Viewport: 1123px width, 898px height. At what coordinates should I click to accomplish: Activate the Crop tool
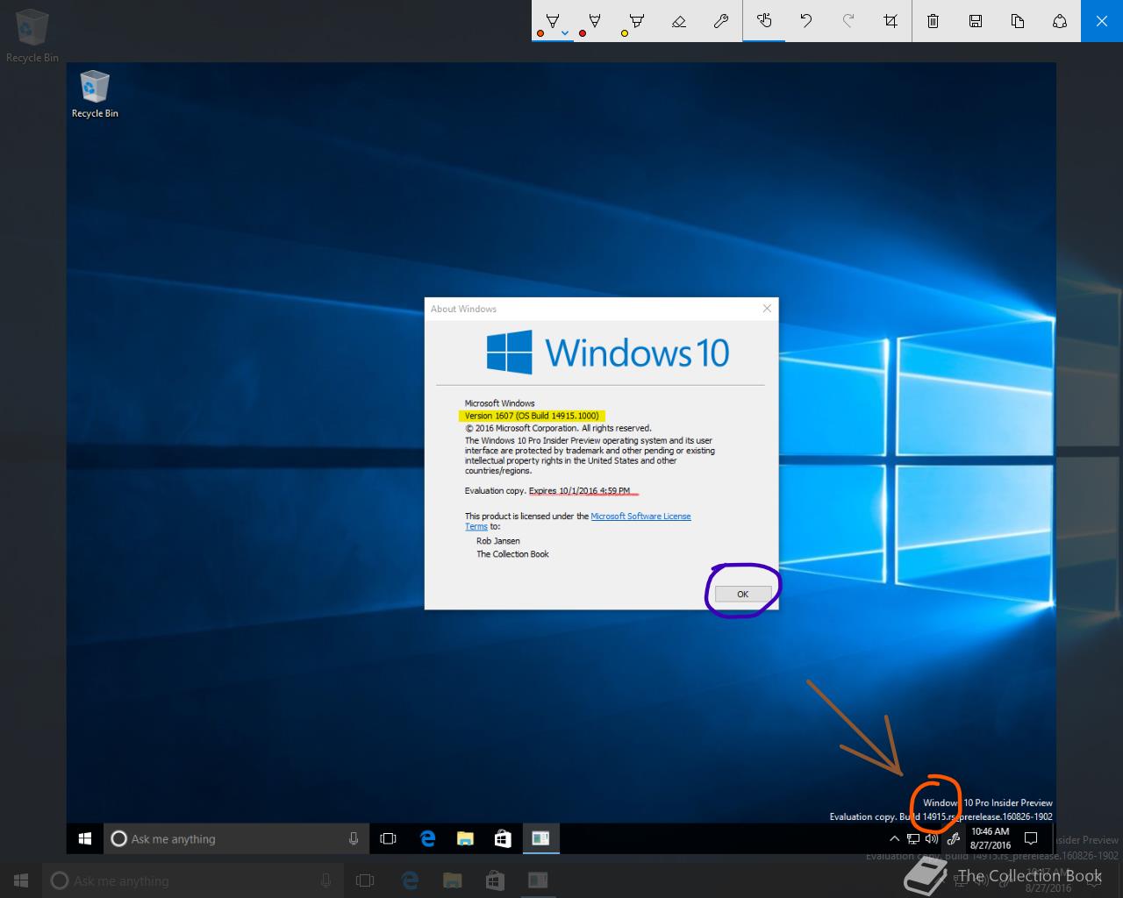point(891,21)
